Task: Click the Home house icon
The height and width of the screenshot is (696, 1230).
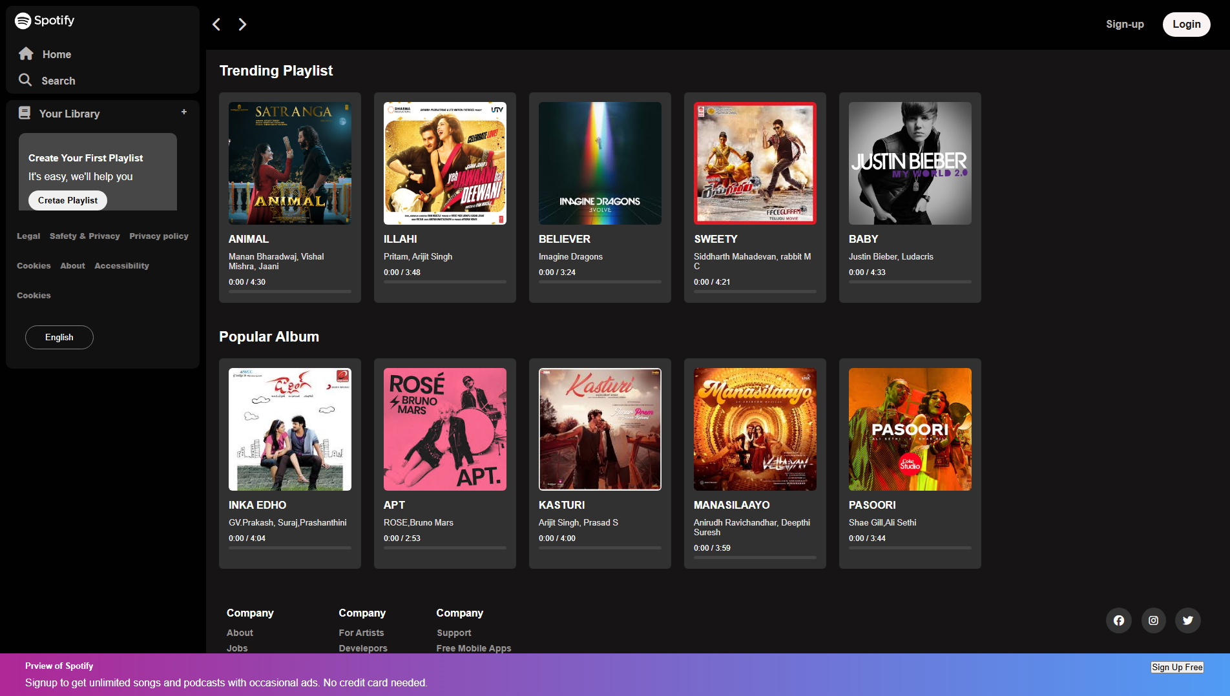Action: pos(26,54)
